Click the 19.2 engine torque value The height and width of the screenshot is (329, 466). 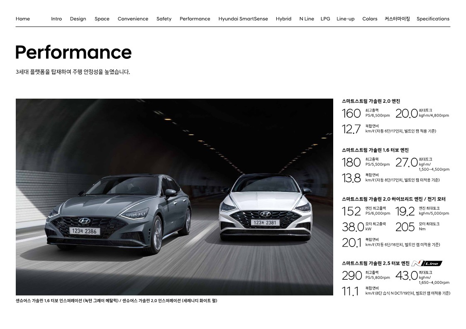(x=405, y=211)
